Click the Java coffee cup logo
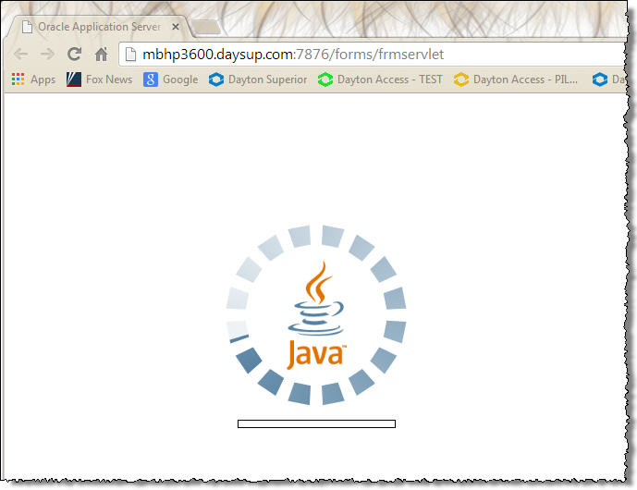Image resolution: width=637 pixels, height=490 pixels. [316, 300]
